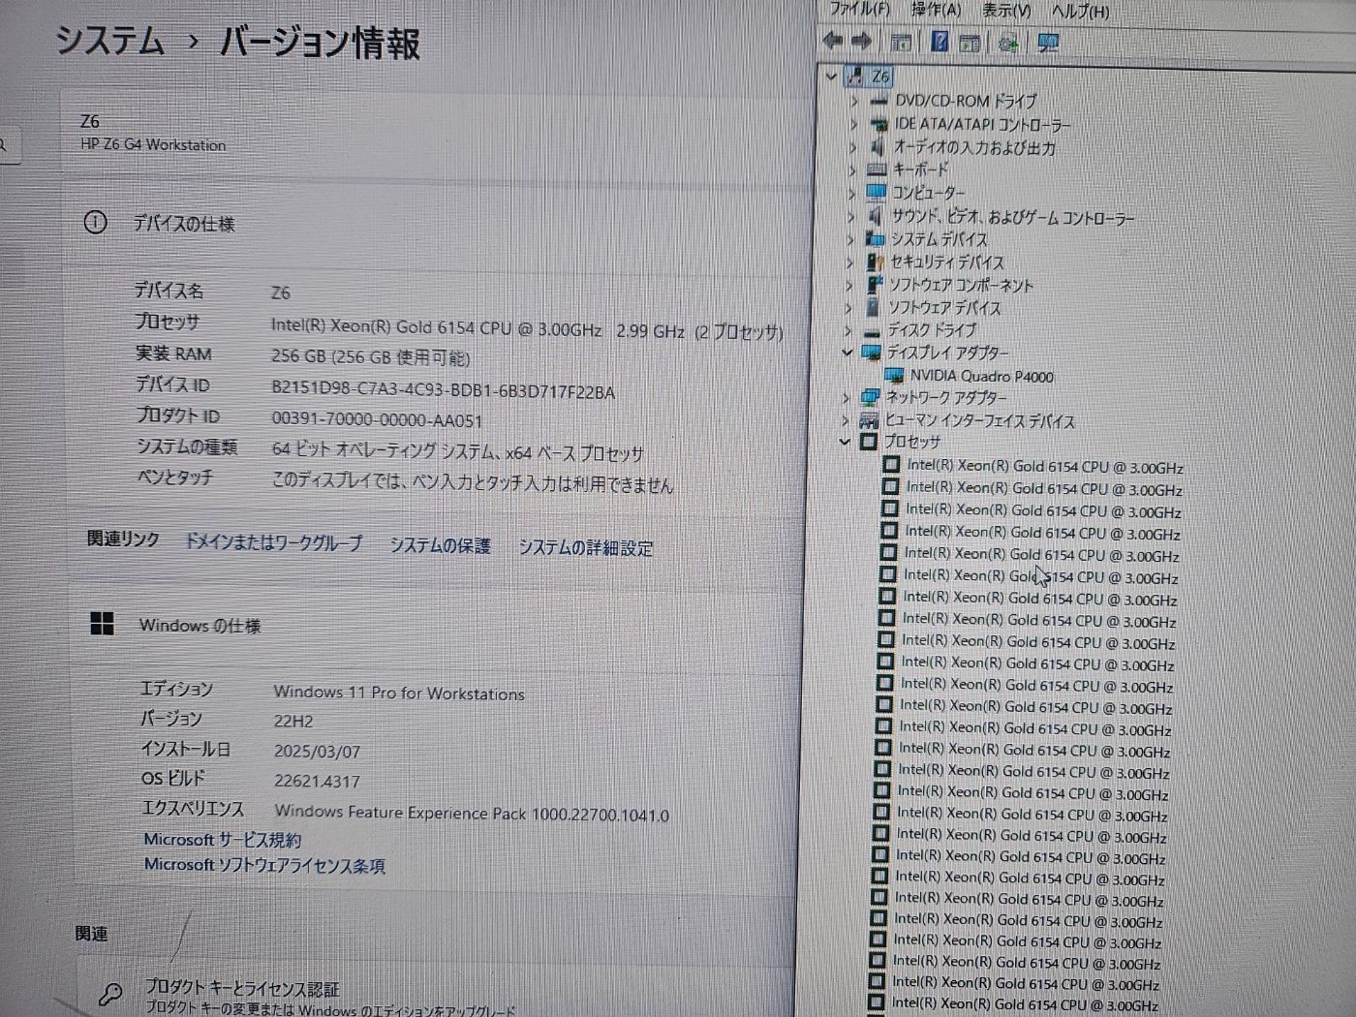This screenshot has width=1356, height=1017.
Task: Select the コンピューター monitor icon
Action: coord(877,192)
